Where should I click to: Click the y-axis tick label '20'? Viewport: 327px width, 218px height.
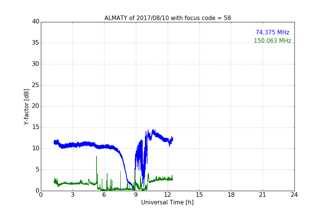coord(36,106)
